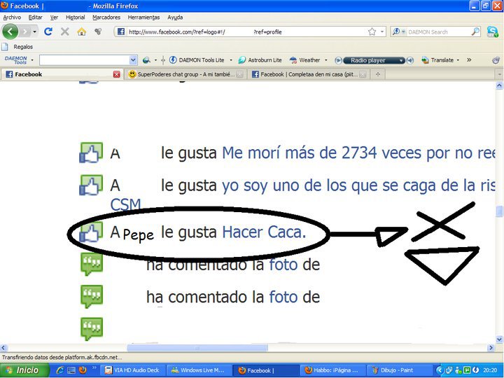Click the Stop loading X icon
The image size is (504, 378).
coord(65,31)
